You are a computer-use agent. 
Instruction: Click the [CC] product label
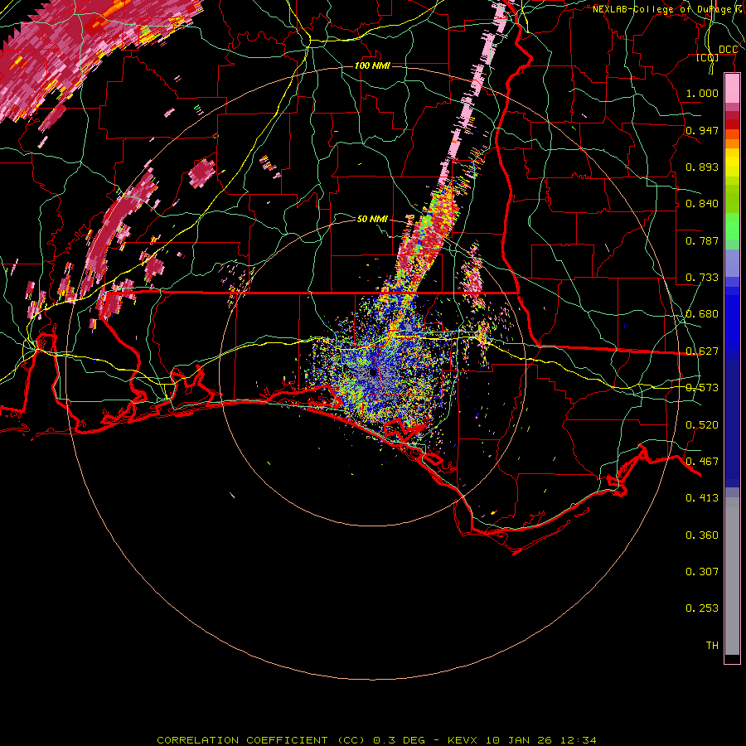click(708, 57)
